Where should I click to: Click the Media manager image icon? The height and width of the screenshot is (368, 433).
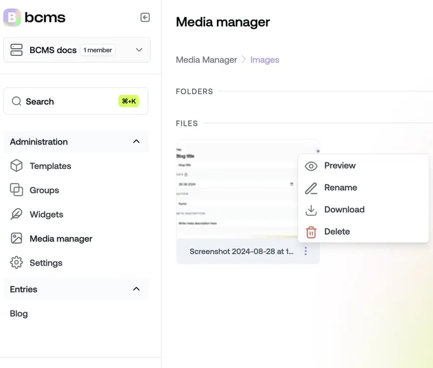[17, 238]
